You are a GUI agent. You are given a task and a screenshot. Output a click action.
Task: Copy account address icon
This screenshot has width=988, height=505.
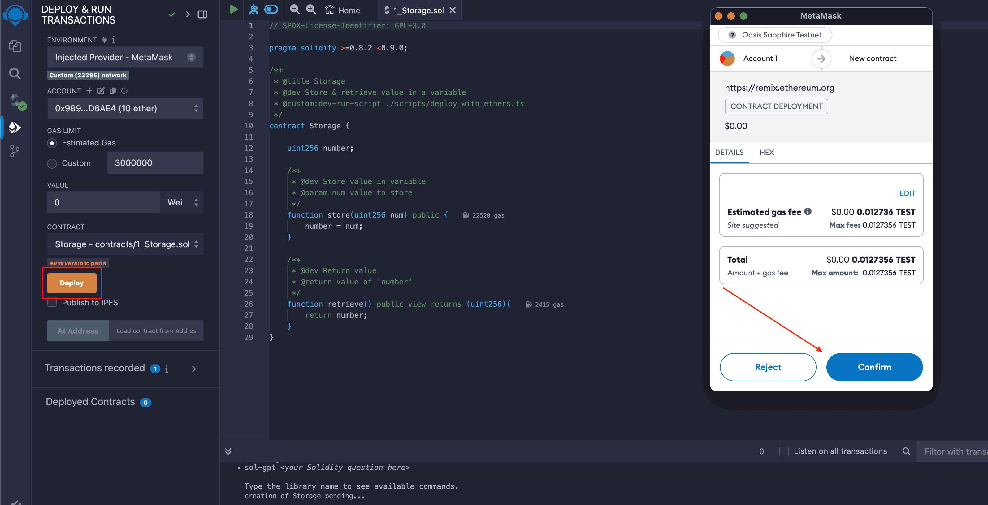(x=113, y=91)
